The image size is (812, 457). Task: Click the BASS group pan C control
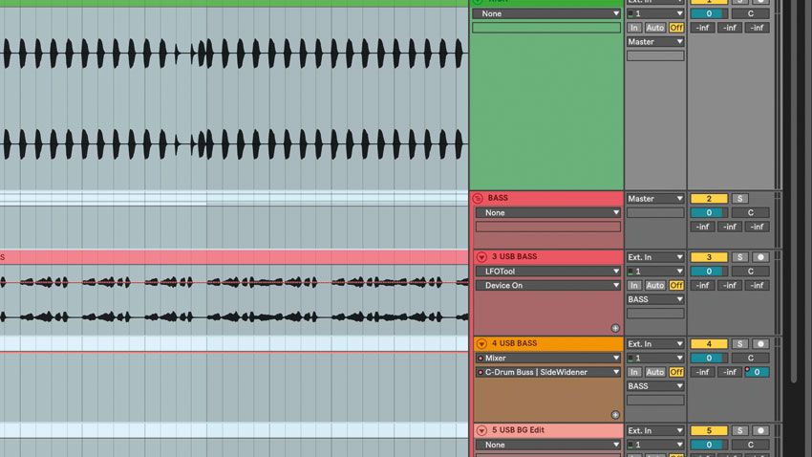[x=750, y=212]
